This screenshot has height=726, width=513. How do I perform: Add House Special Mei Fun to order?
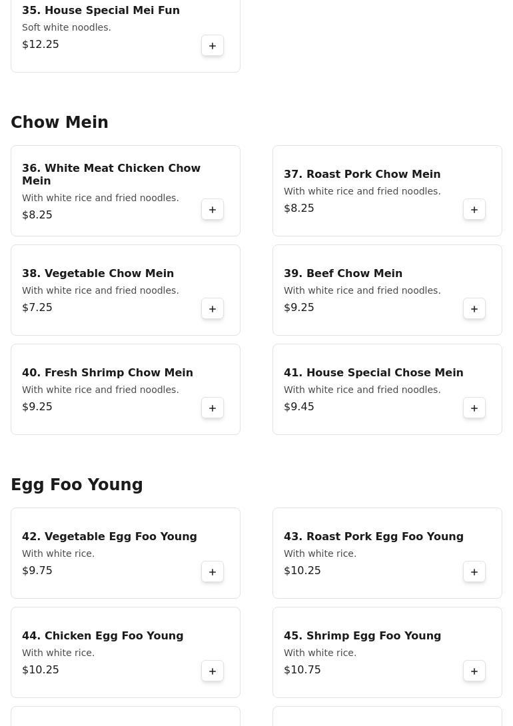coord(213,46)
